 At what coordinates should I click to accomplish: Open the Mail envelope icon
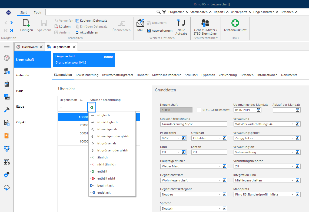click(x=140, y=23)
